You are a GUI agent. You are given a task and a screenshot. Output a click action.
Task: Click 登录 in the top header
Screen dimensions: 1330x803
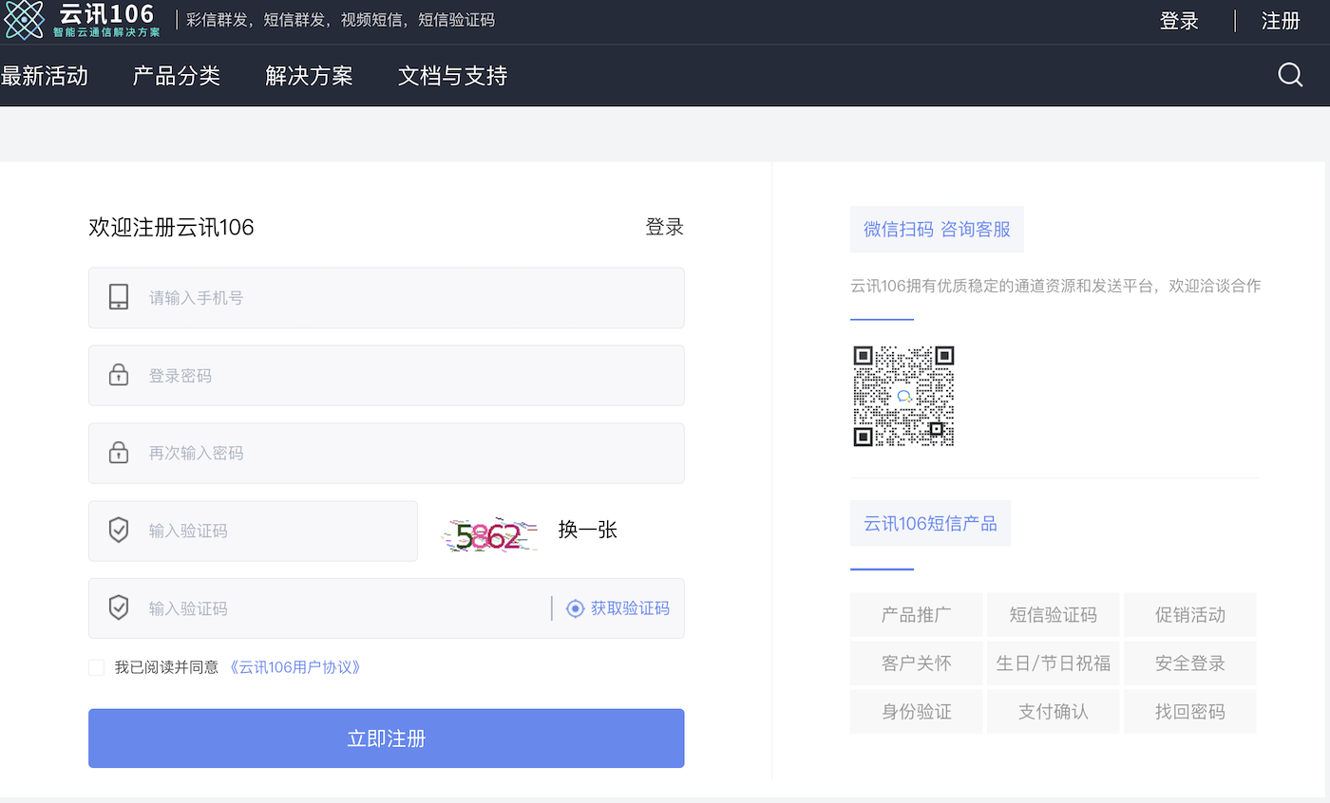coord(1179,21)
